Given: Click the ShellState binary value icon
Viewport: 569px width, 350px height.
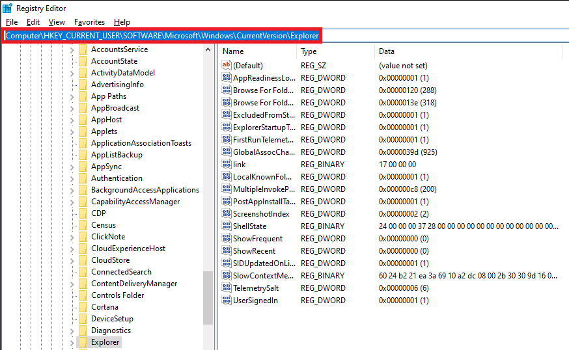Looking at the screenshot, I should [227, 226].
